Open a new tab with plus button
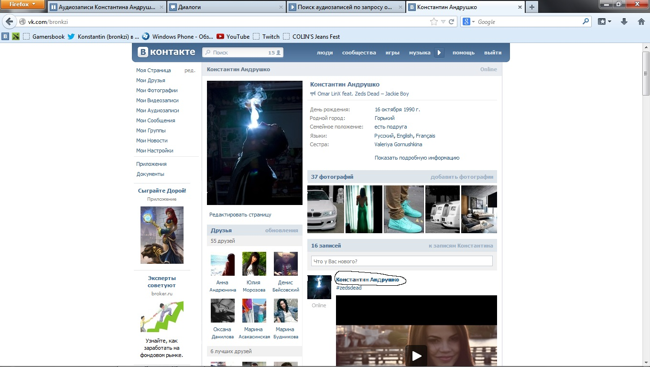 tap(531, 7)
